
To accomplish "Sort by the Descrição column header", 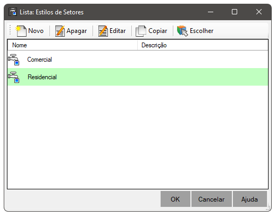I will pos(203,45).
